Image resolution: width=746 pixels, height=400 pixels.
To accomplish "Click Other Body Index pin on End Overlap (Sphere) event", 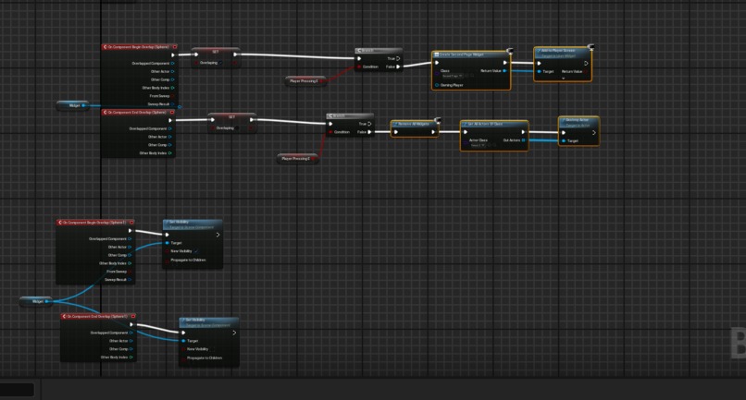I will [170, 153].
